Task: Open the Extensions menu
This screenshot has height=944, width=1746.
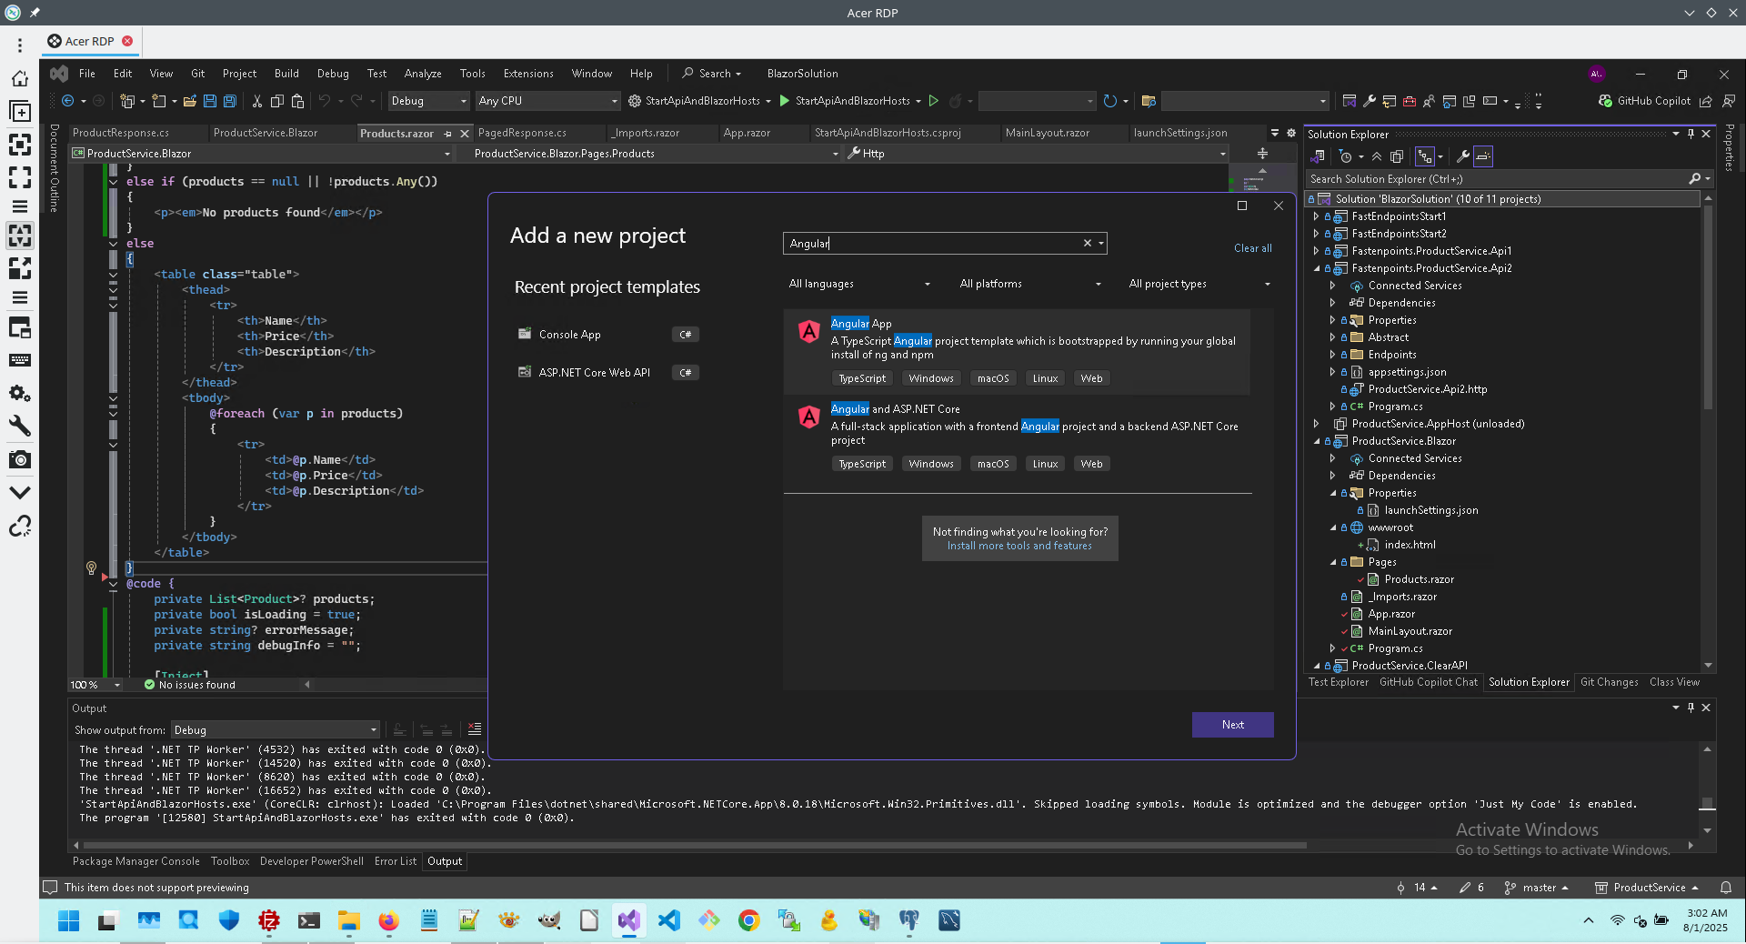Action: coord(528,74)
